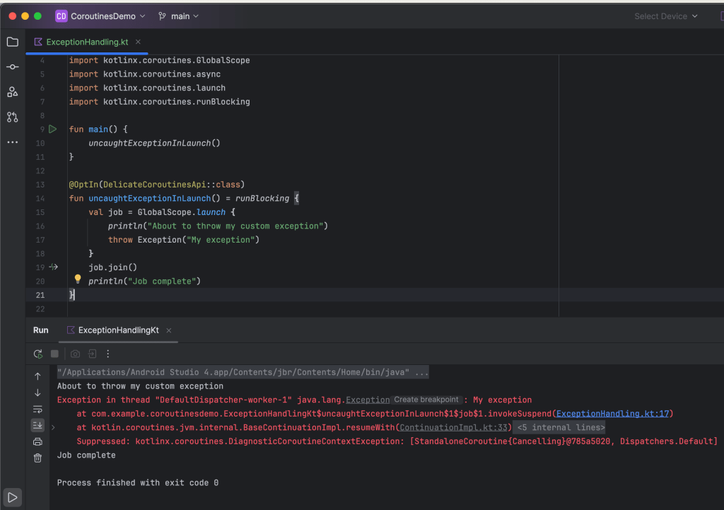Click the green run gutter icon beside main()

point(53,129)
